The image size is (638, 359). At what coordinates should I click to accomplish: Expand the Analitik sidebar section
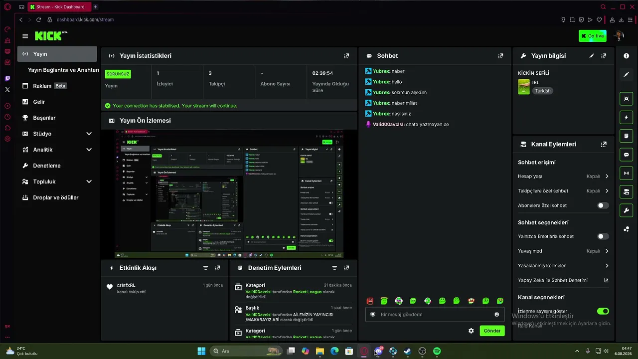pos(89,150)
